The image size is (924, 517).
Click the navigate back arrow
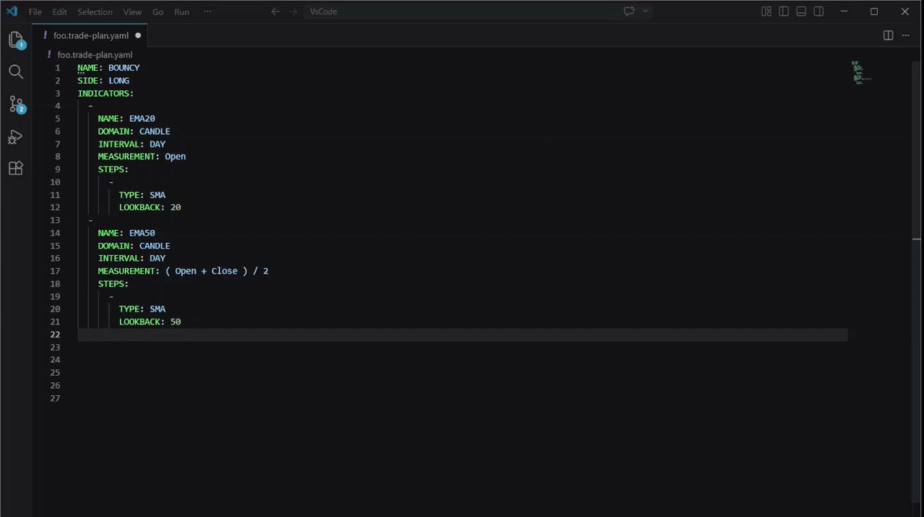(275, 12)
